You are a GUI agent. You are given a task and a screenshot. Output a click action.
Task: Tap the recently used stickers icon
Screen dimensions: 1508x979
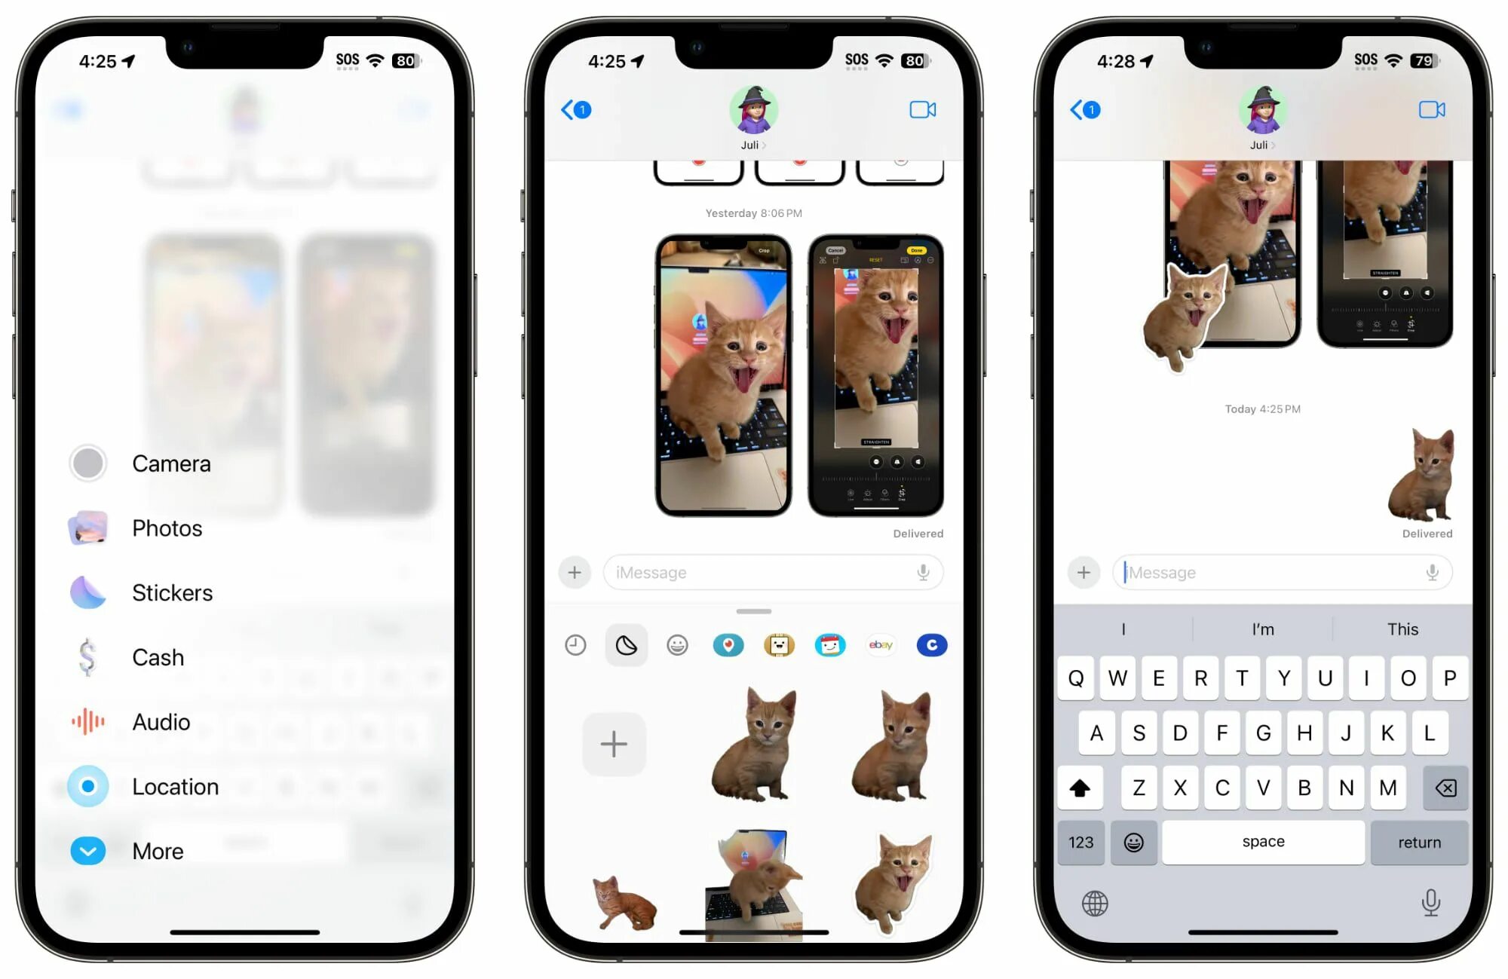572,645
